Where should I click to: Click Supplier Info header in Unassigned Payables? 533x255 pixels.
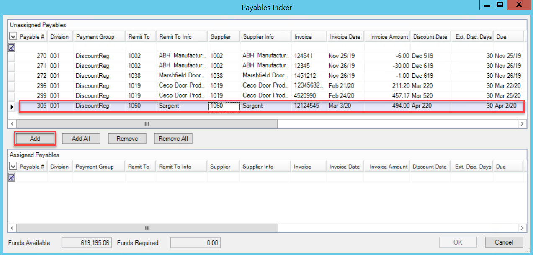coord(265,36)
